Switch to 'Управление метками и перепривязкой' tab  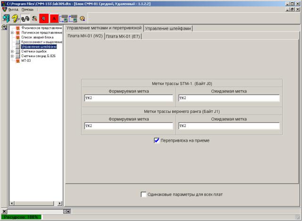tap(104, 28)
